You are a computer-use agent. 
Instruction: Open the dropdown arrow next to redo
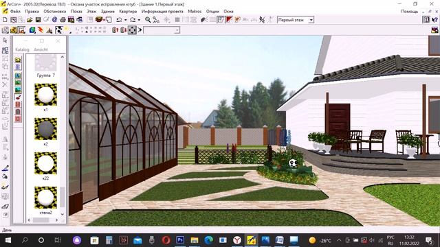(139, 20)
